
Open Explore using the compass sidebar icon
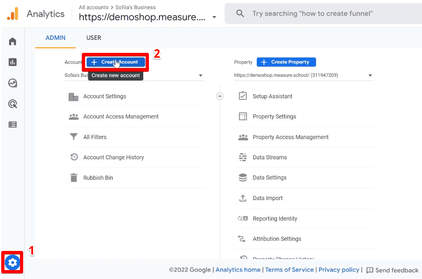[12, 83]
